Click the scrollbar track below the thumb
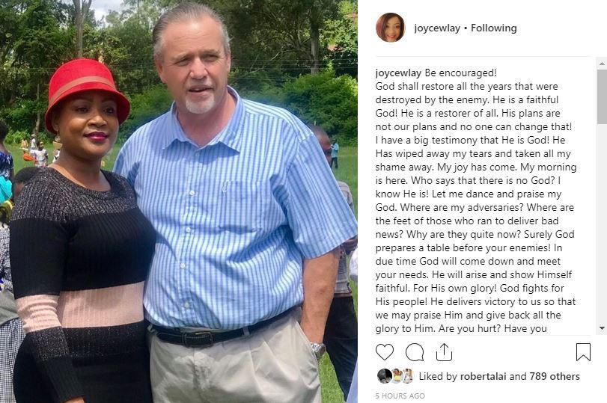 pyautogui.click(x=602, y=224)
